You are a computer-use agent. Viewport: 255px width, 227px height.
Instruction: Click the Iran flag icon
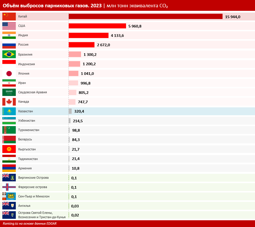9,83
